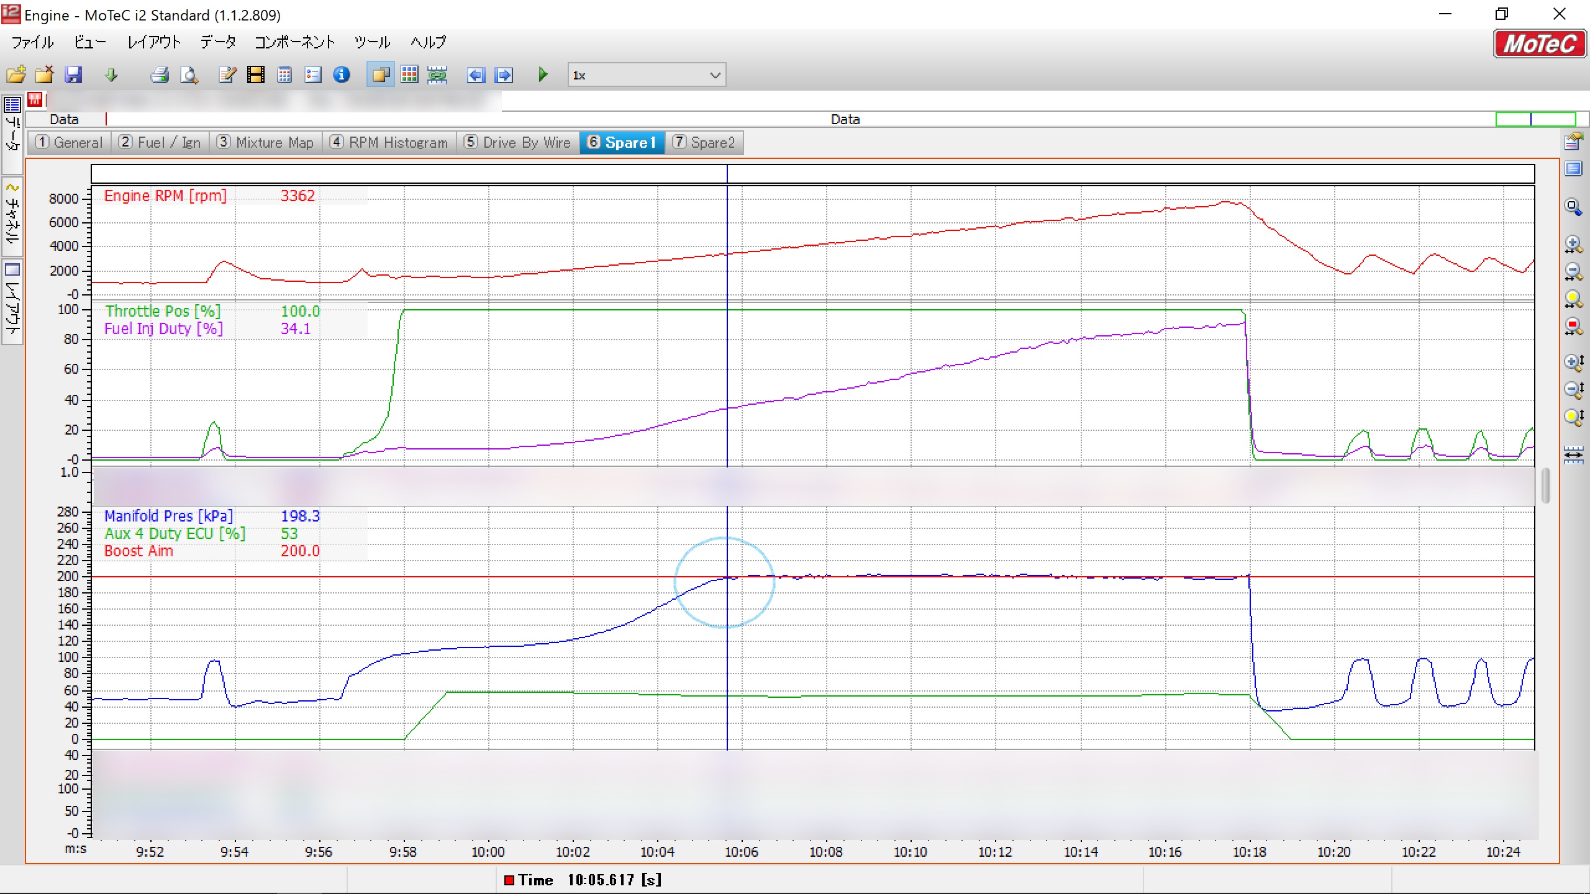Image resolution: width=1590 pixels, height=894 pixels.
Task: Open the film strip video icon
Action: pyautogui.click(x=255, y=75)
